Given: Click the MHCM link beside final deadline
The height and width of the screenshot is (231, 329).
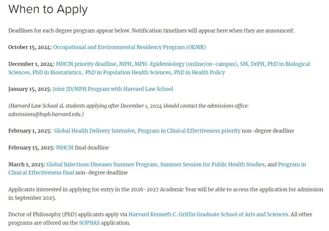Looking at the screenshot, I should pyautogui.click(x=65, y=148).
